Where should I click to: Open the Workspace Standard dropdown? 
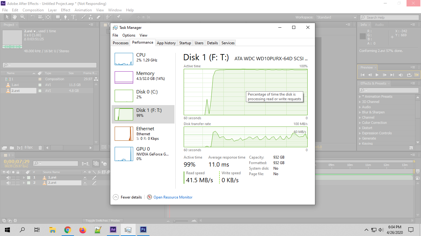[x=336, y=18]
